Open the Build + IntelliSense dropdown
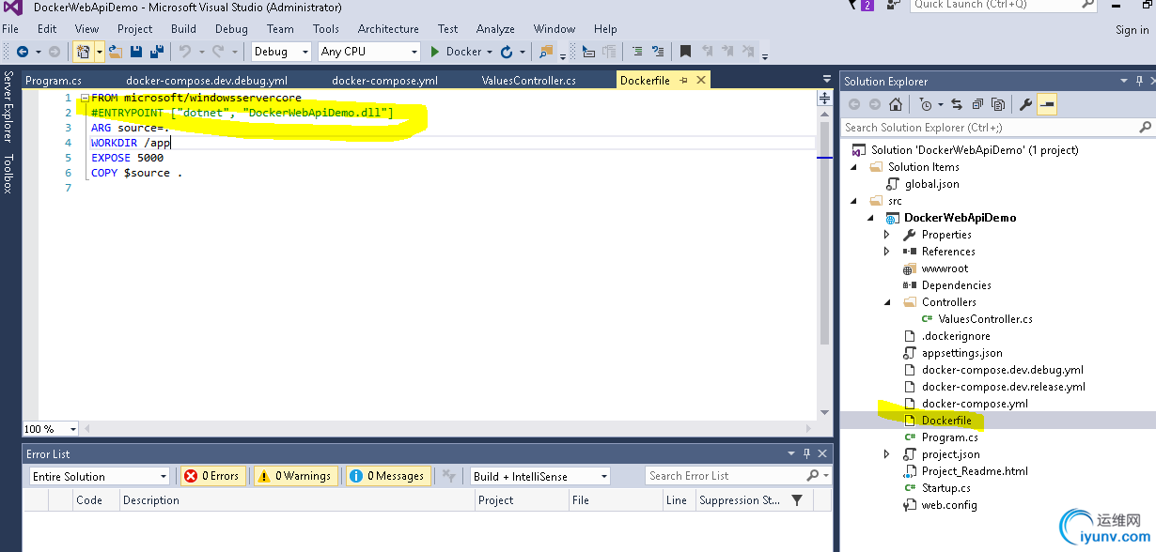 [x=540, y=476]
